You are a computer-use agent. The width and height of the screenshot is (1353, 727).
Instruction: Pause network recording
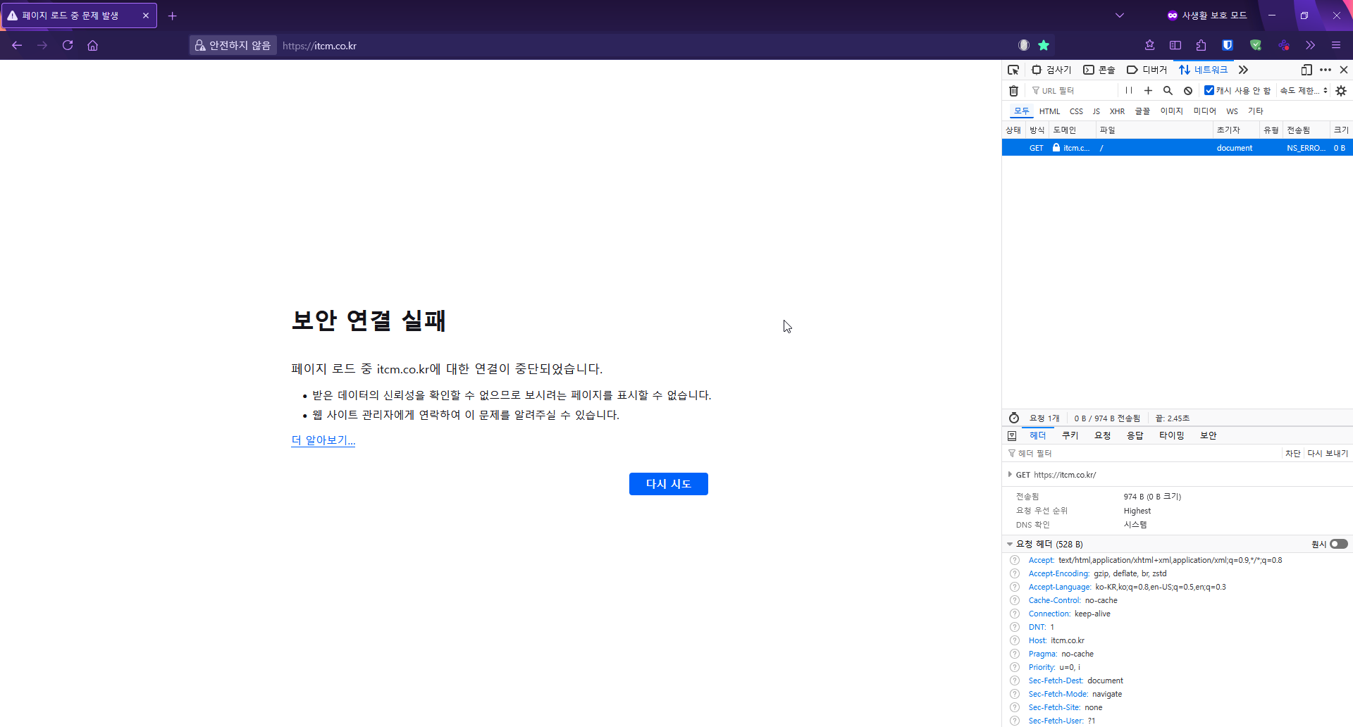click(x=1129, y=90)
